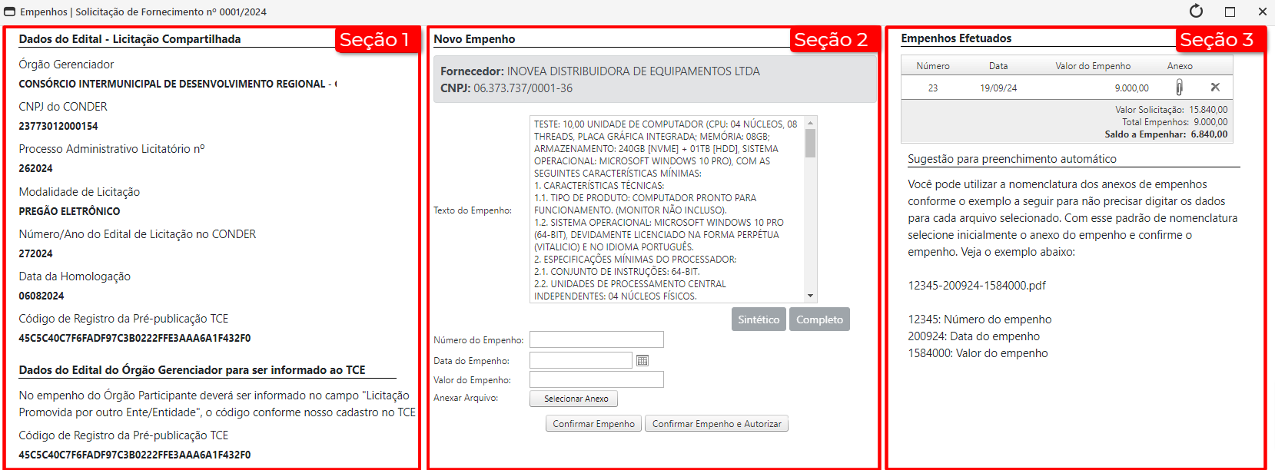Open the calendar picker beside Data do Empenho
Screen dimensions: 1275x470
pyautogui.click(x=642, y=360)
